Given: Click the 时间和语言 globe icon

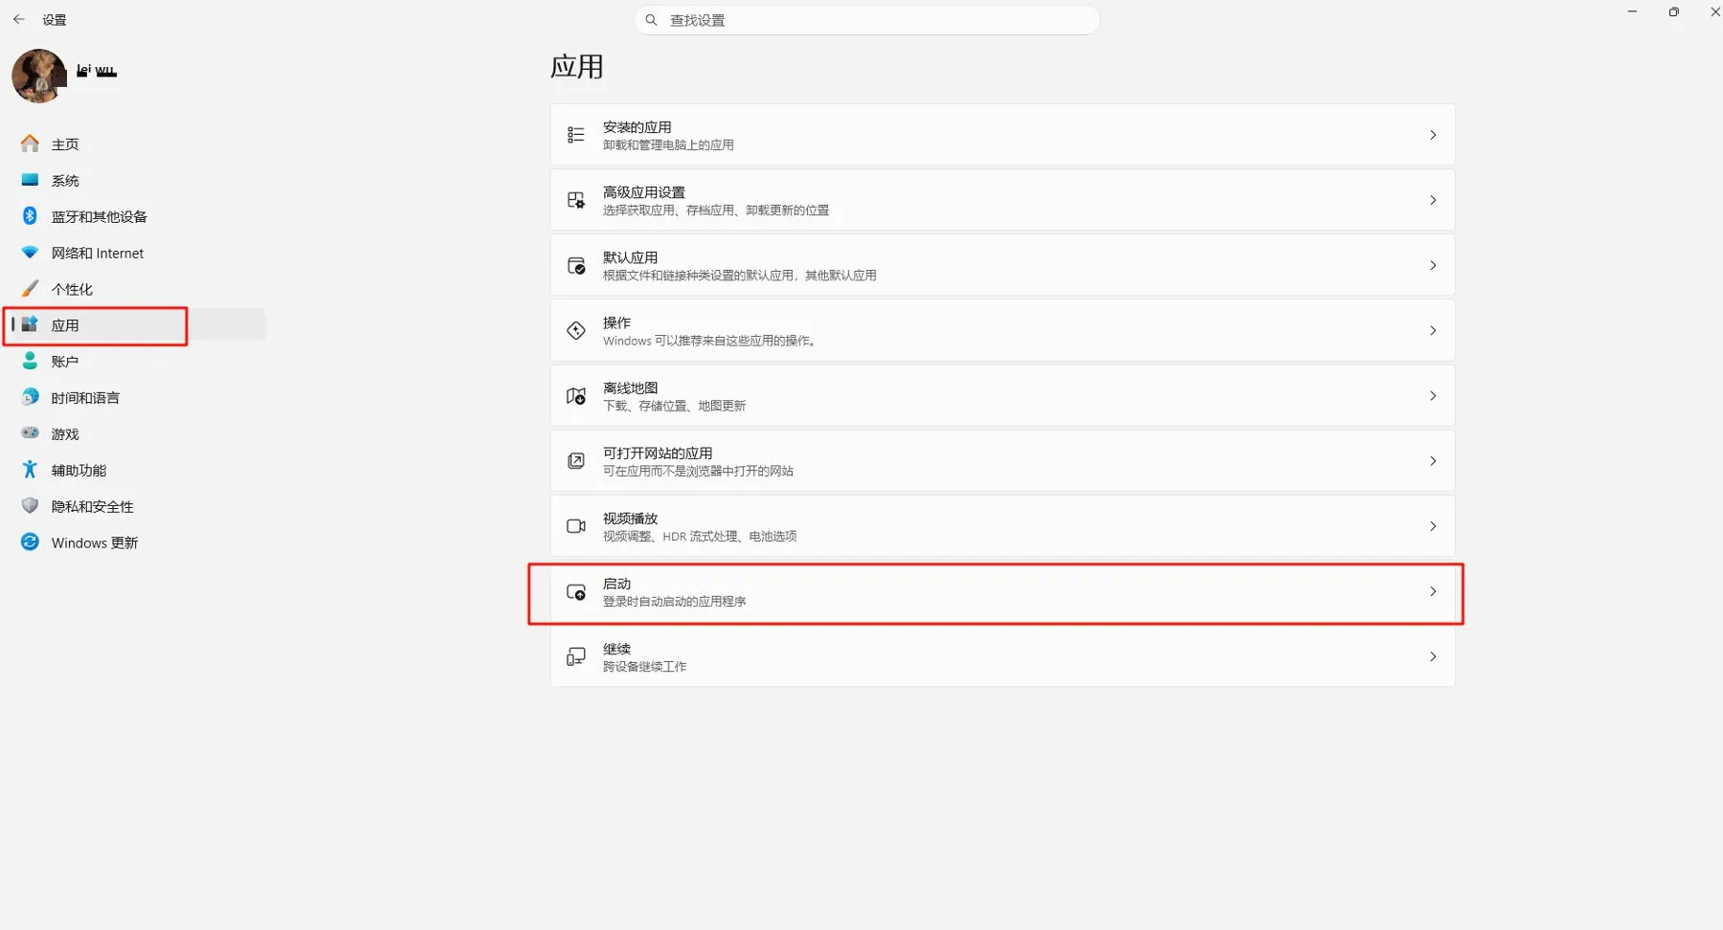Looking at the screenshot, I should pyautogui.click(x=31, y=397).
